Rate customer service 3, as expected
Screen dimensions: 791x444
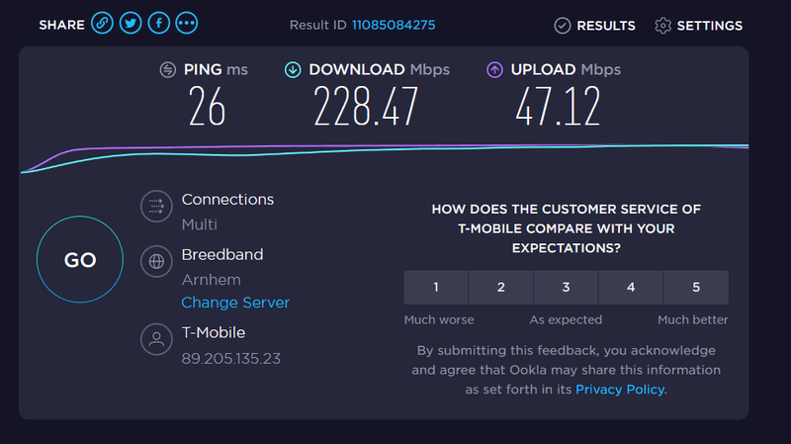pyautogui.click(x=566, y=287)
